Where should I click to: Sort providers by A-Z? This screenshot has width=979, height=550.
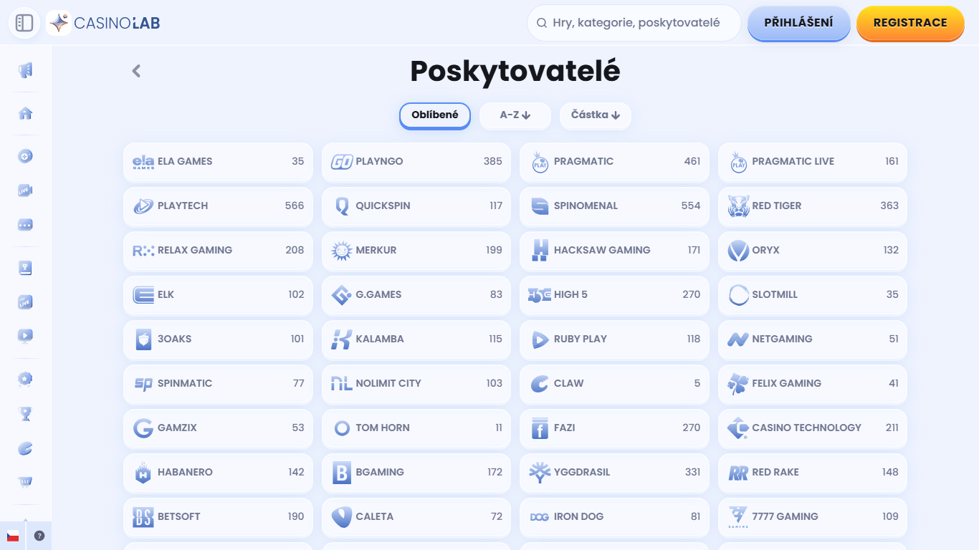515,115
